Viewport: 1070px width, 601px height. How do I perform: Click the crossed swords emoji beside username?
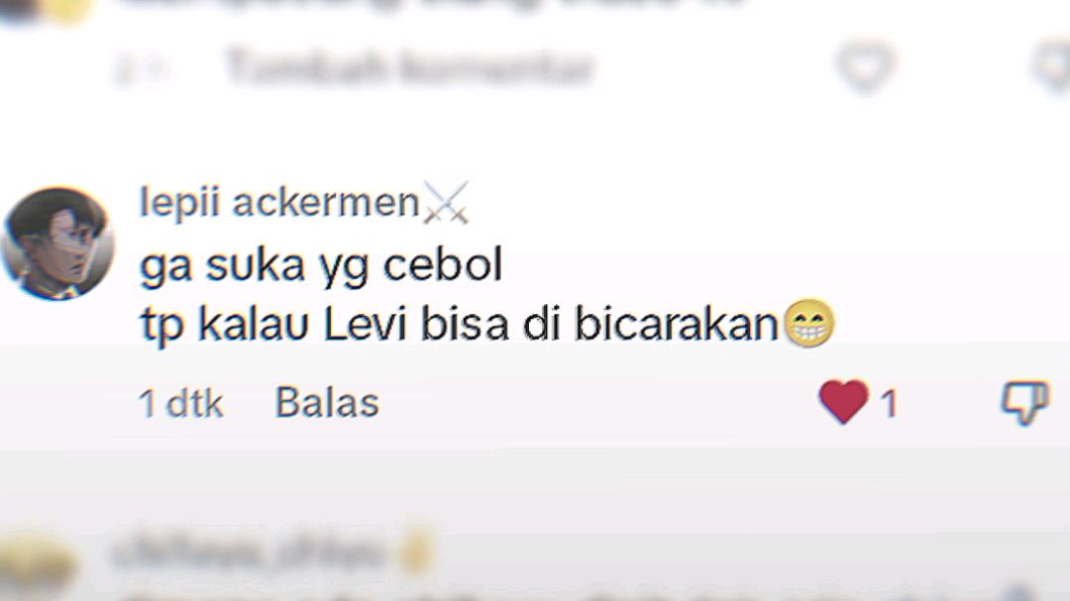coord(446,203)
